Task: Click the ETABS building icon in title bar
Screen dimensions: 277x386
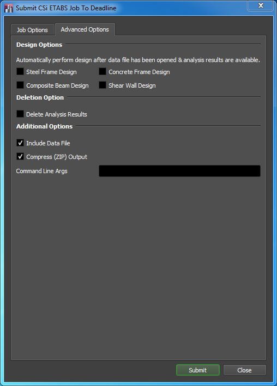Action: [x=9, y=8]
